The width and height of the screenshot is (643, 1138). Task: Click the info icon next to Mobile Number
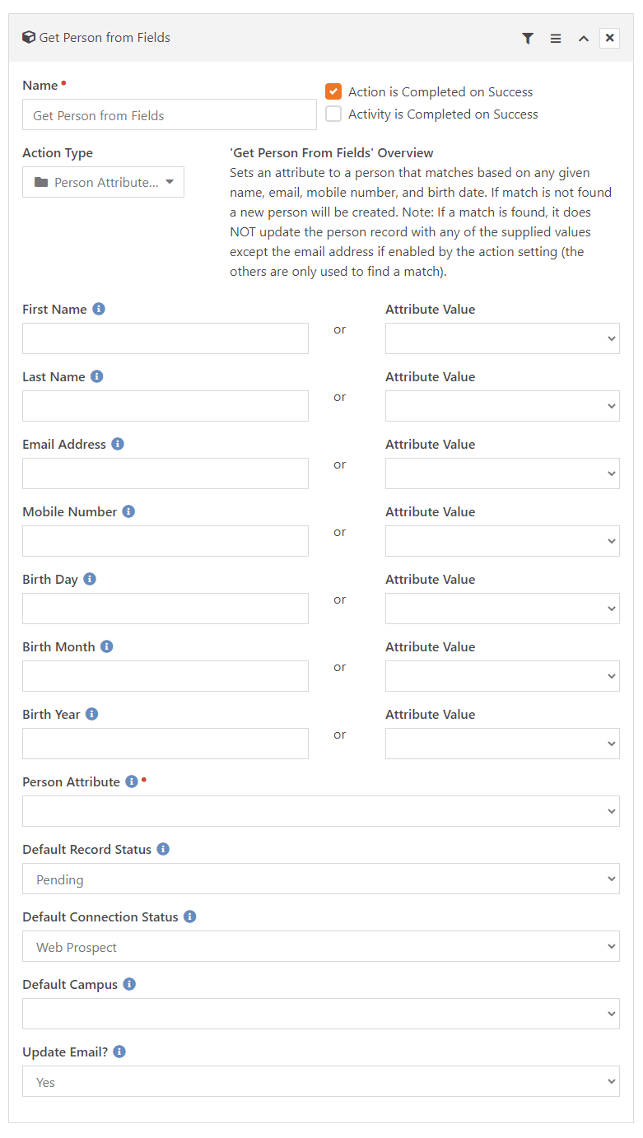point(128,511)
